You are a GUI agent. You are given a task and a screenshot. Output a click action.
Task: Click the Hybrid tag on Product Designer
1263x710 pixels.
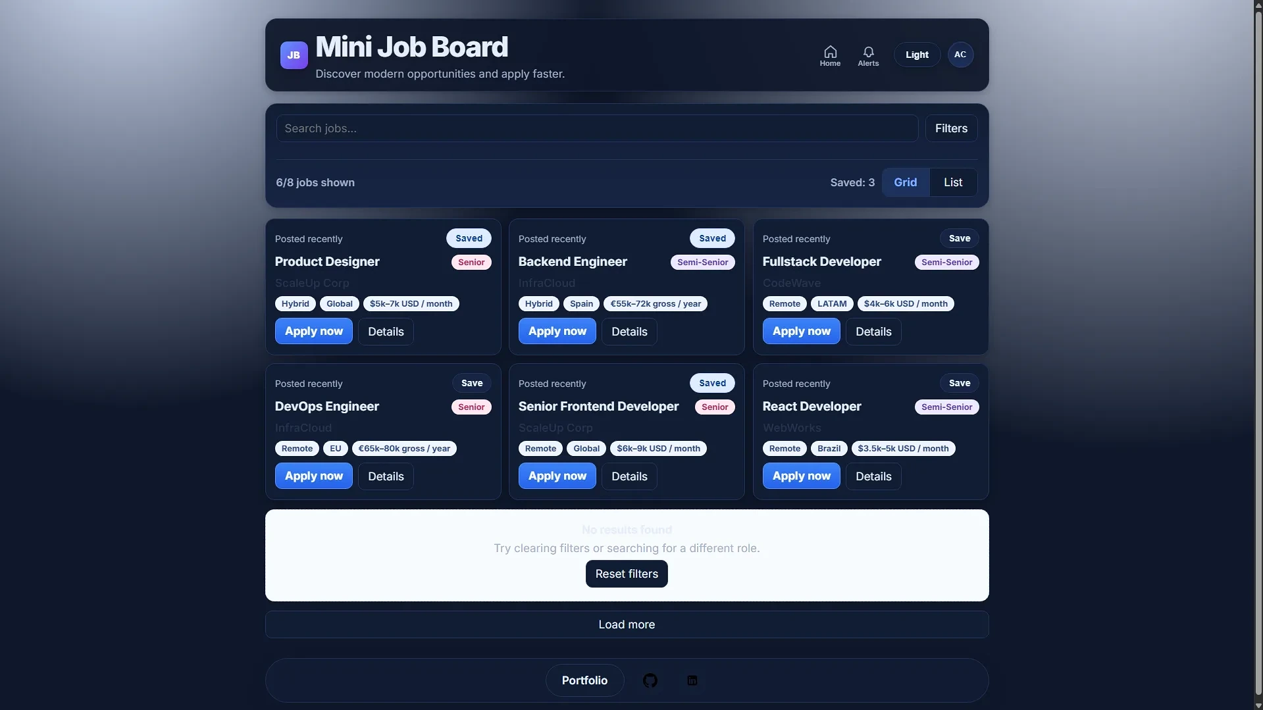tap(295, 303)
